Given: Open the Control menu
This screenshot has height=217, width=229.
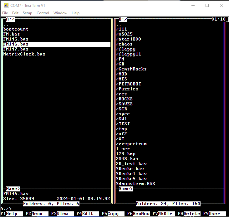Looking at the screenshot, I should [x=43, y=13].
